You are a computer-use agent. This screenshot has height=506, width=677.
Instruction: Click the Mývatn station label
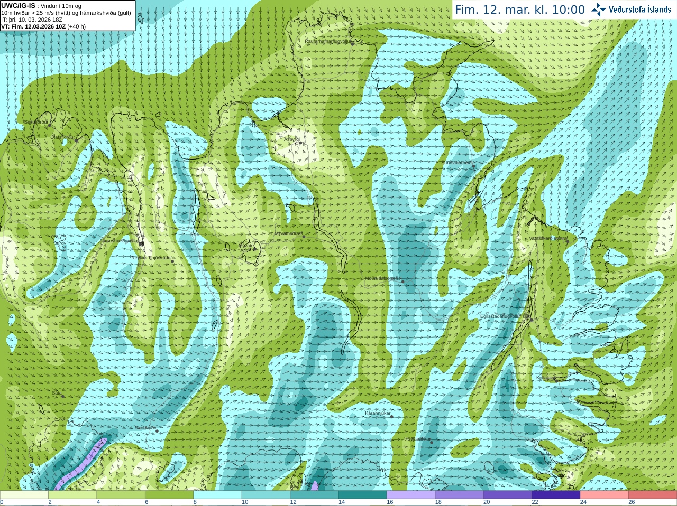pos(246,246)
